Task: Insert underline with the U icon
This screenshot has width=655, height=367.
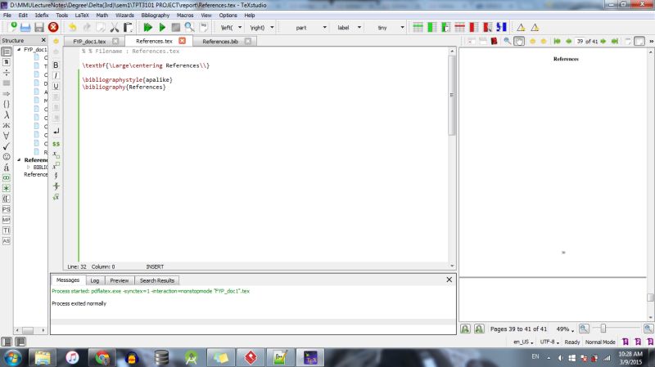Action: pyautogui.click(x=56, y=87)
